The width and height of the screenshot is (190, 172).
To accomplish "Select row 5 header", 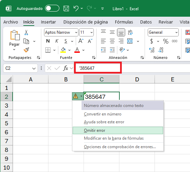I will point(6,123).
